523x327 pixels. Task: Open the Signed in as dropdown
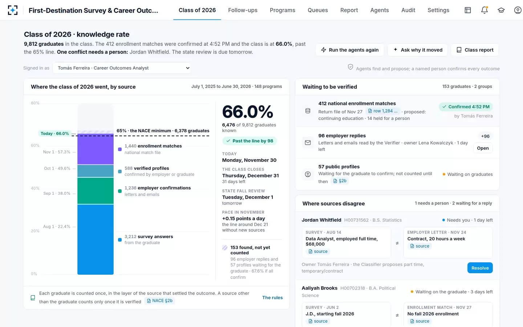[x=122, y=68]
